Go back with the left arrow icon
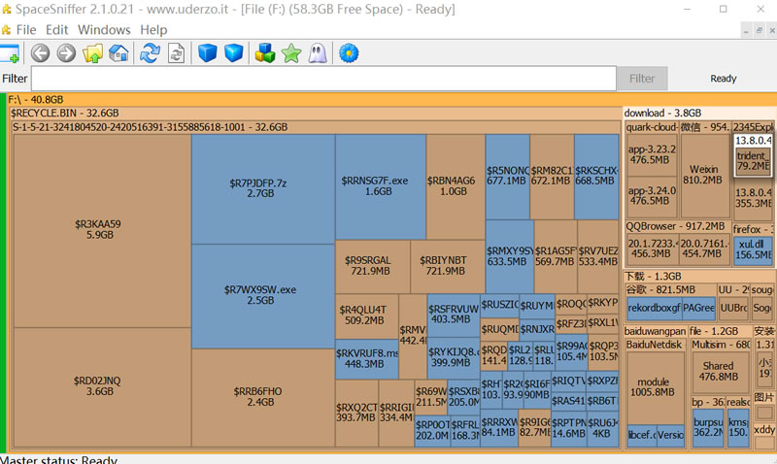The height and width of the screenshot is (464, 777). coord(40,53)
